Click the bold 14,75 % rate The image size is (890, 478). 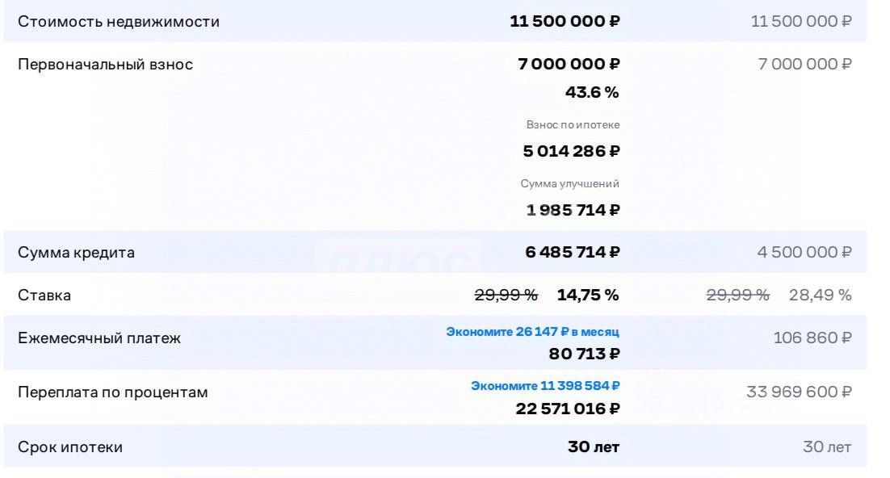click(588, 295)
